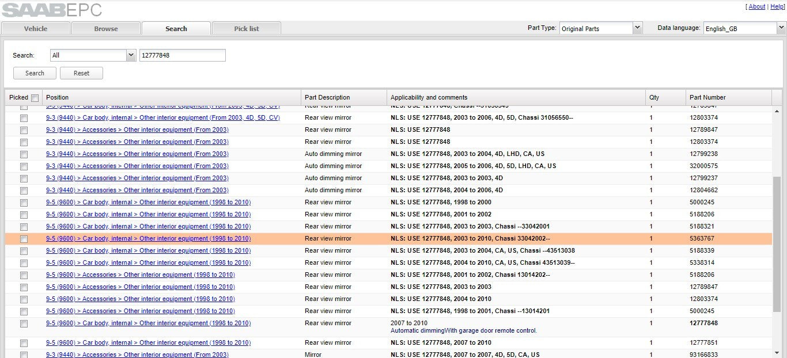Open the Search category dropdown showing All
This screenshot has width=787, height=358.
(x=93, y=55)
